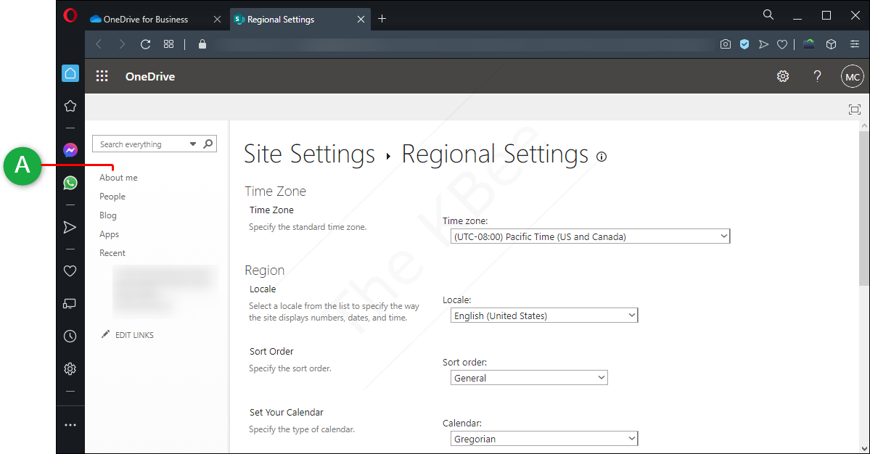Open Apps link
Image resolution: width=870 pixels, height=454 pixels.
point(109,234)
